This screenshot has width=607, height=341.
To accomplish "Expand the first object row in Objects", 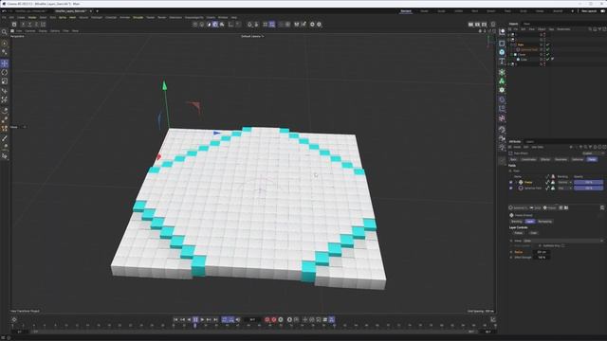I will (x=508, y=35).
